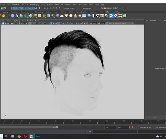Click the snap to grid magnet icon
This screenshot has width=166, height=139.
pyautogui.click(x=45, y=8)
